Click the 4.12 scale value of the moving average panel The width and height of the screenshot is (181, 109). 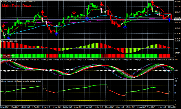176,59
